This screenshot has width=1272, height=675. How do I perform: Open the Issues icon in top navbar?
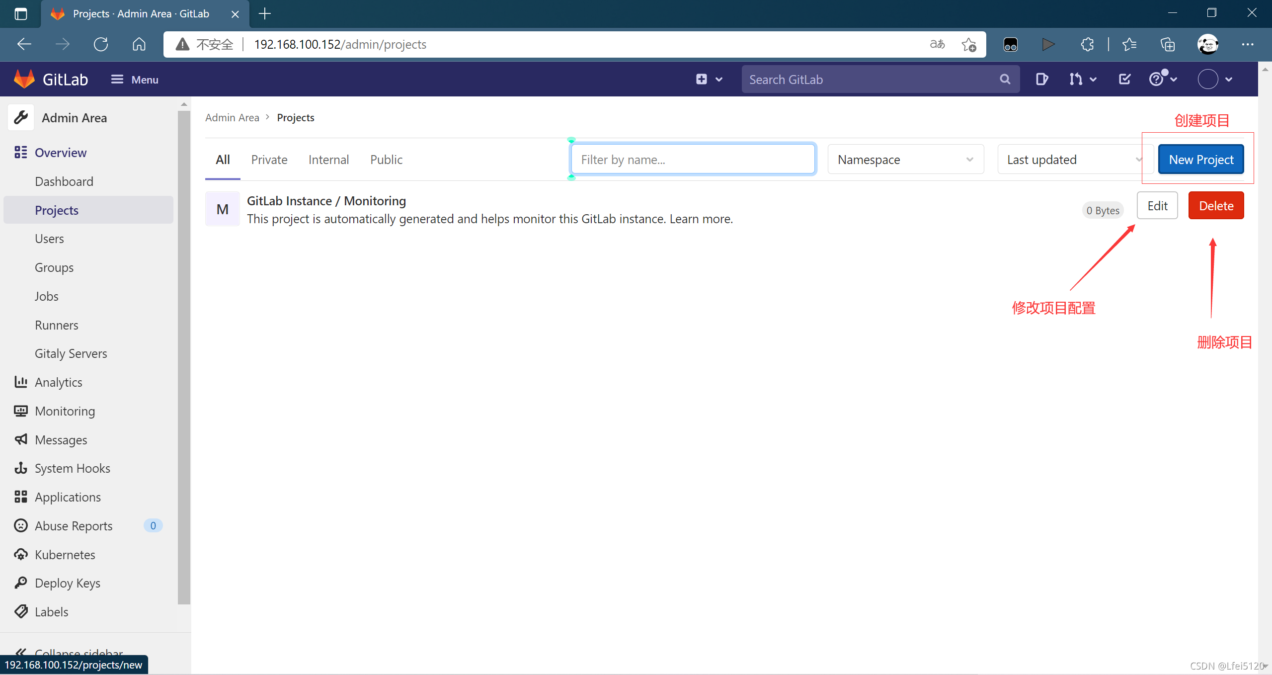(x=1041, y=79)
